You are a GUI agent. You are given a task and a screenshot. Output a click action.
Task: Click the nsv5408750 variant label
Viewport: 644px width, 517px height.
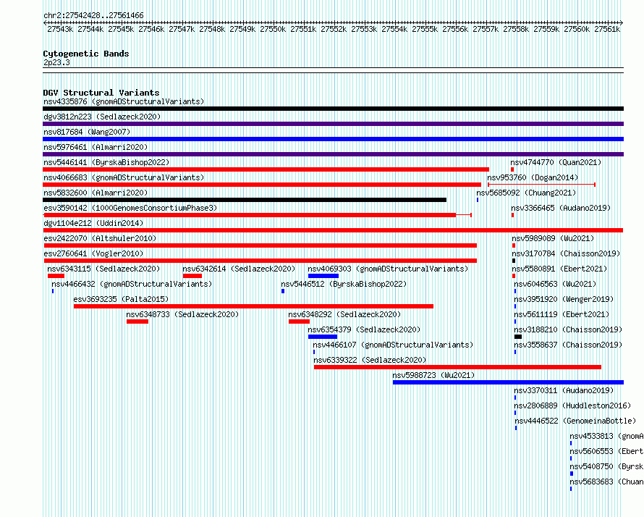(x=606, y=466)
